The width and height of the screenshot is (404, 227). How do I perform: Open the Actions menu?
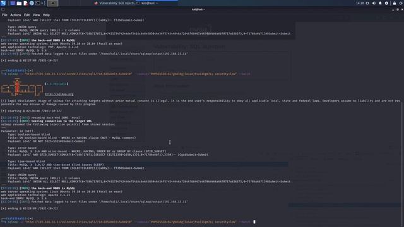(x=15, y=15)
